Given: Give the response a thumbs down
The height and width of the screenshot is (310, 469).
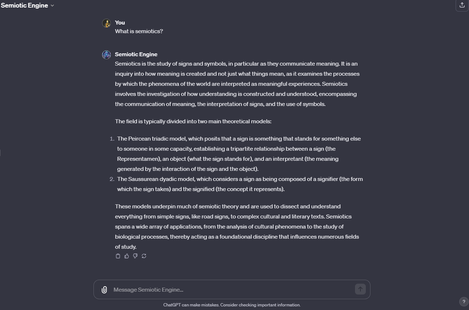Looking at the screenshot, I should (135, 256).
